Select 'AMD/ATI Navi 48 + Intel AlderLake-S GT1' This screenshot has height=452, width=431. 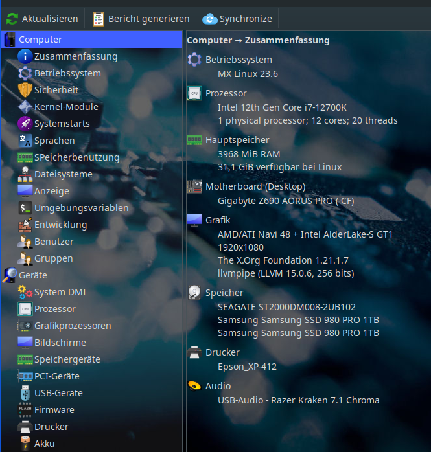(305, 234)
